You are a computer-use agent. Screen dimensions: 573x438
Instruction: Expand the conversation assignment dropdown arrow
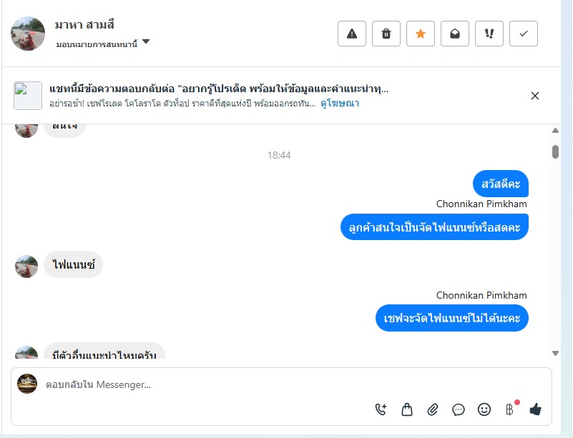(x=146, y=41)
